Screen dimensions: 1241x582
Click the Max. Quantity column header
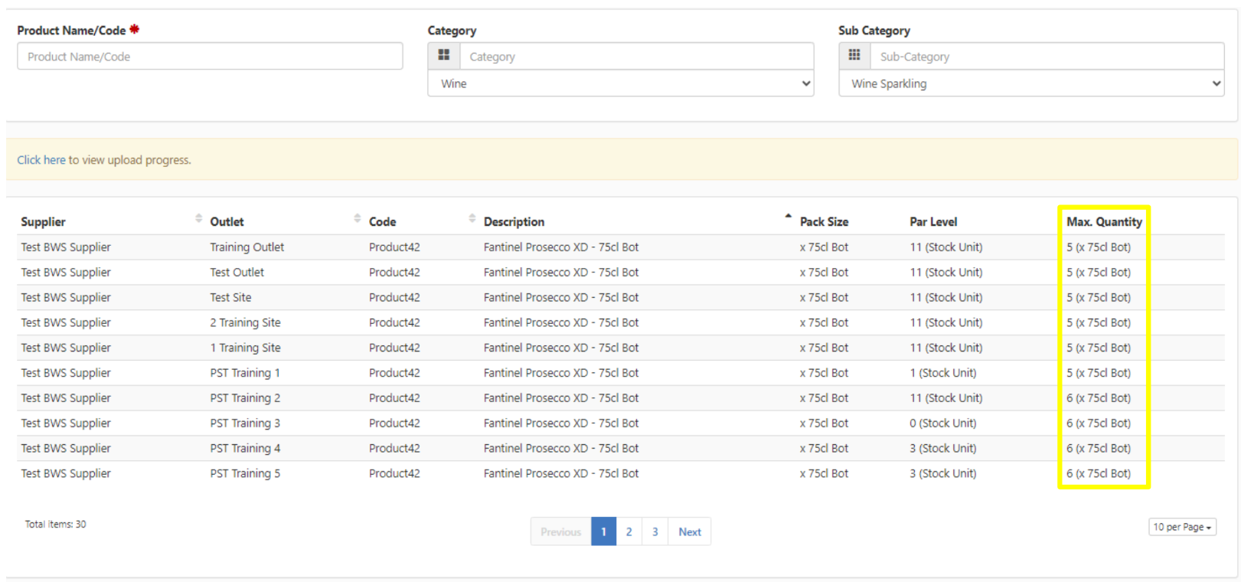(1103, 222)
